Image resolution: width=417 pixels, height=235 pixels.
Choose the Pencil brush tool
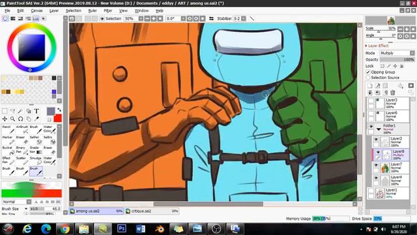[8, 129]
